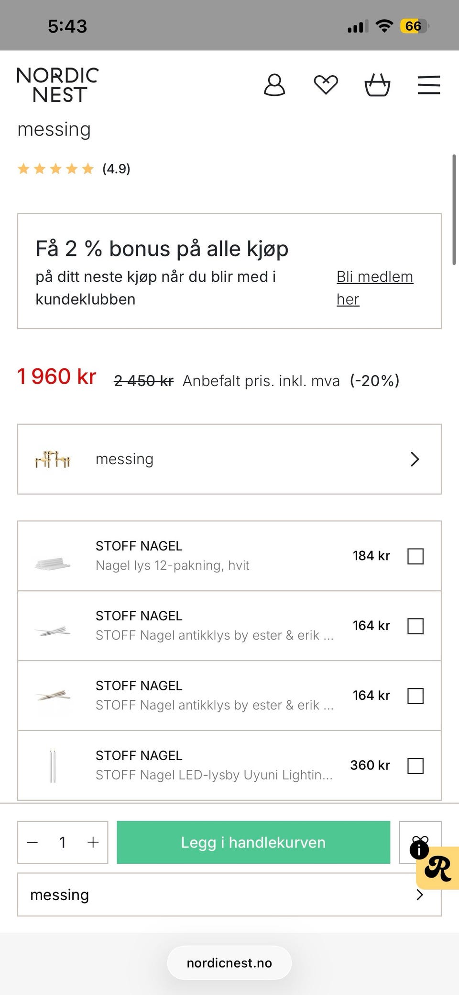Image resolution: width=459 pixels, height=995 pixels.
Task: Check the Nagel lys 12-pakning 184 kr box
Action: [415, 556]
